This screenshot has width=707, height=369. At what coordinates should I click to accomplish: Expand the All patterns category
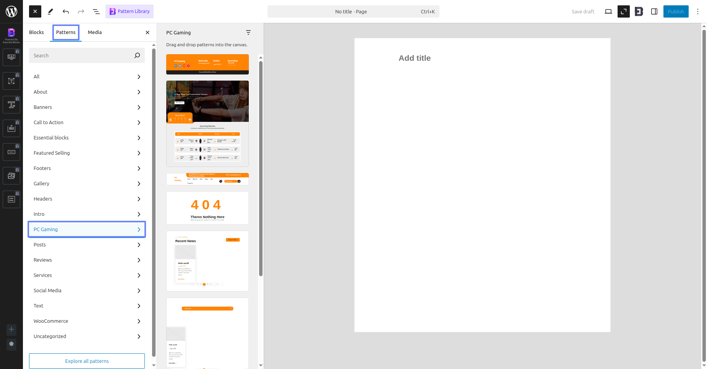(87, 77)
